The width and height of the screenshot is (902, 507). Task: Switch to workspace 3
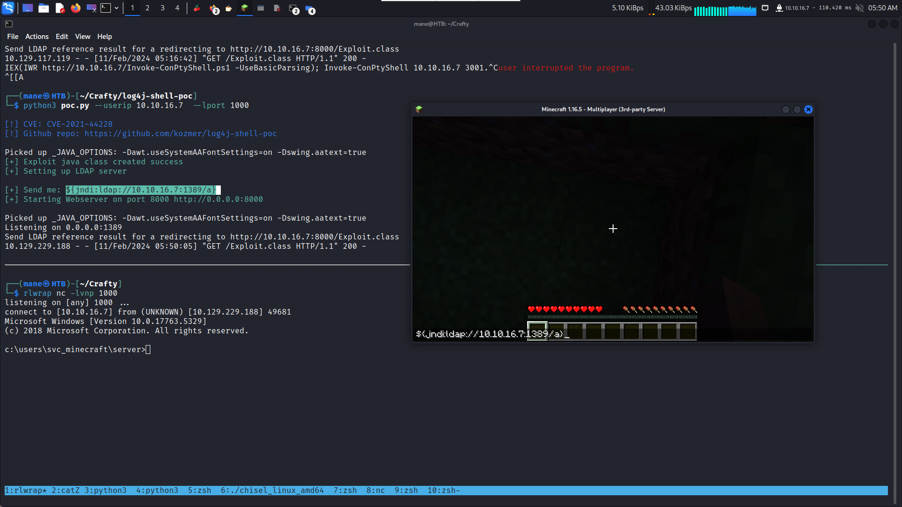pyautogui.click(x=163, y=8)
